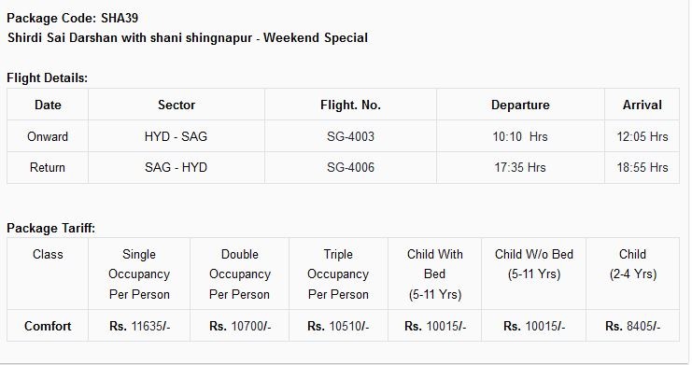Click the Departure column header

520,105
